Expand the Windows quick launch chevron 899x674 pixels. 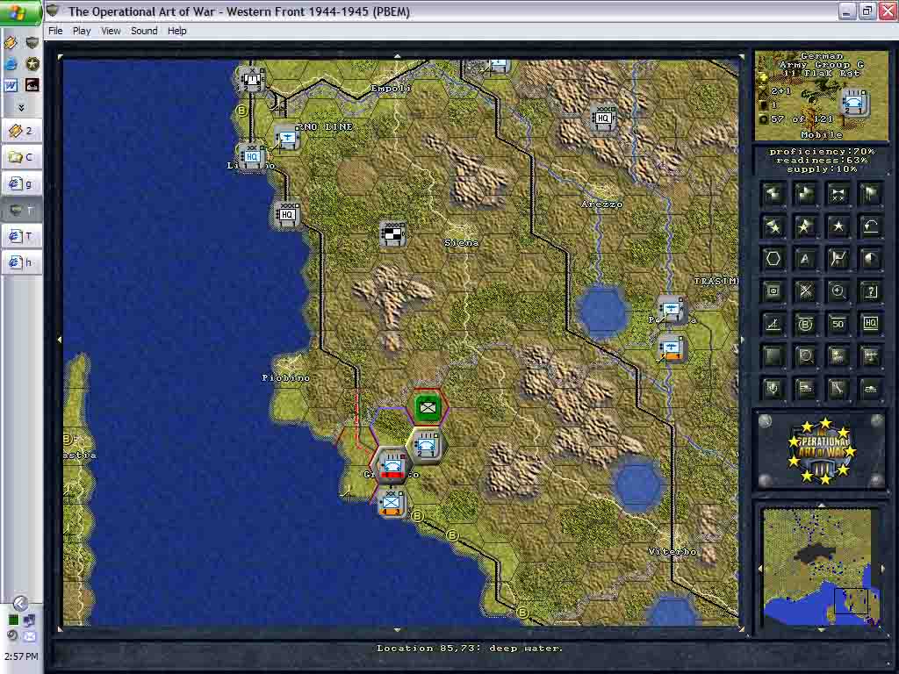click(21, 107)
